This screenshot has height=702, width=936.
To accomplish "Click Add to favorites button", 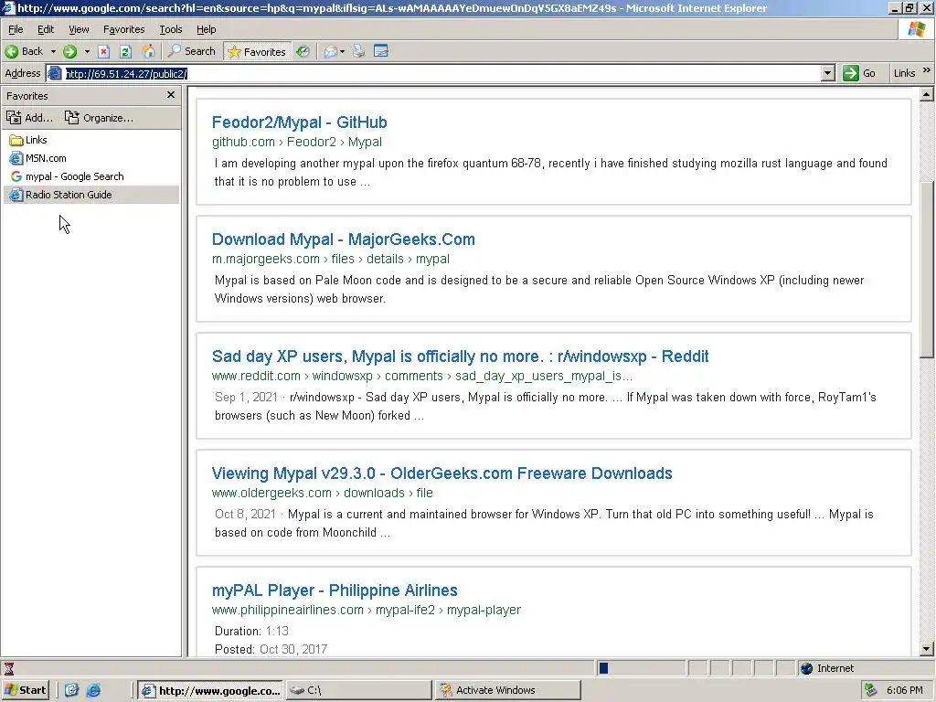I will click(x=30, y=118).
